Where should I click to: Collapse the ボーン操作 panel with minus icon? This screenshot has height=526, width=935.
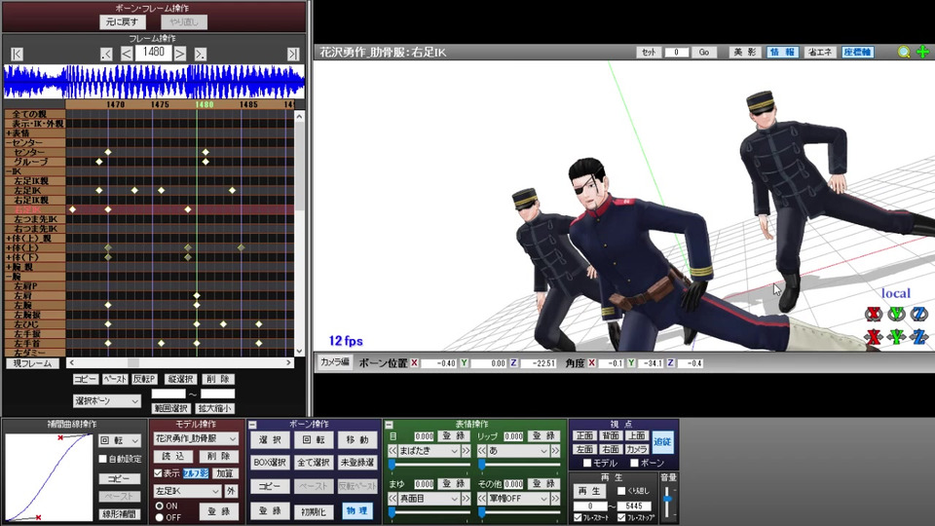[252, 425]
